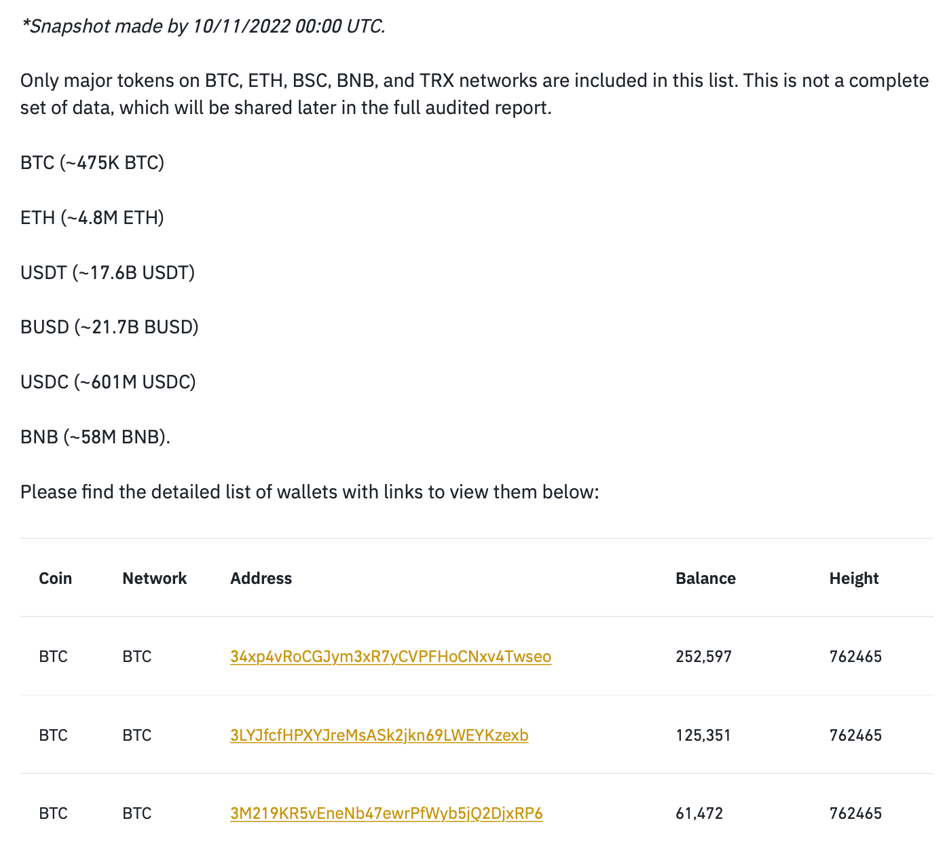Click the 61,472 balance value

(x=699, y=813)
